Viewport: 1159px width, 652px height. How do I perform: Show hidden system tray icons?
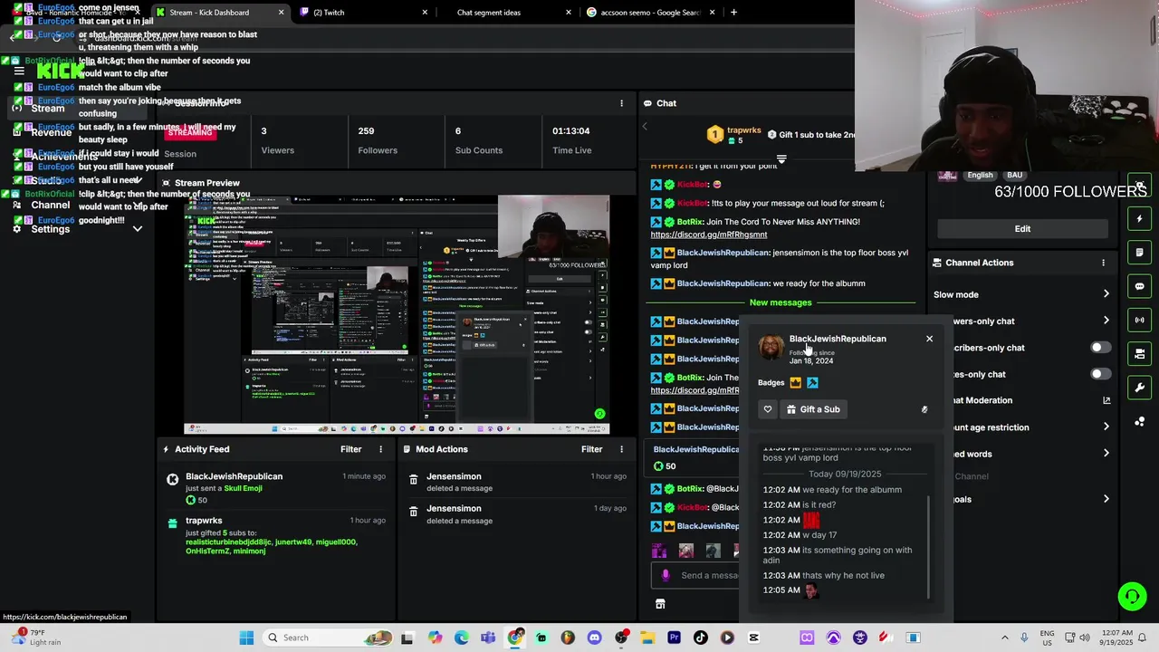[1004, 638]
